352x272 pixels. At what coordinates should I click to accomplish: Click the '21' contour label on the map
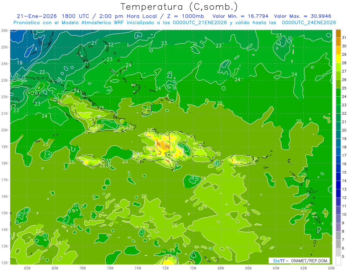94,43
